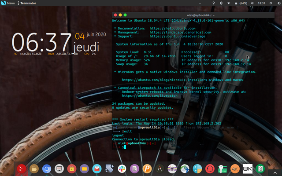
Task: Open the monitor display app in dock
Action: [59, 169]
